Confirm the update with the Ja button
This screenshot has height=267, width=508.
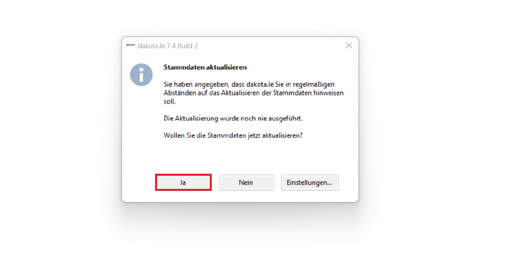183,183
